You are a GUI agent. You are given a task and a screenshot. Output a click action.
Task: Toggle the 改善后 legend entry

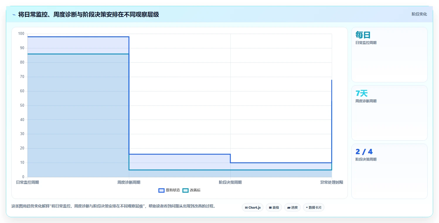(191, 190)
